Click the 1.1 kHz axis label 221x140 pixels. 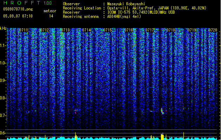3,45
